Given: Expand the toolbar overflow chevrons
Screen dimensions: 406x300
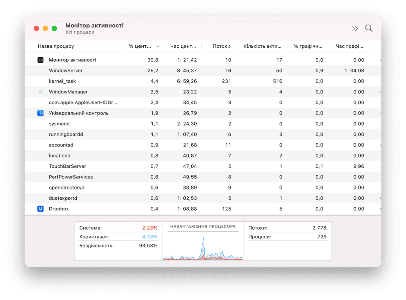Looking at the screenshot, I should coord(355,29).
